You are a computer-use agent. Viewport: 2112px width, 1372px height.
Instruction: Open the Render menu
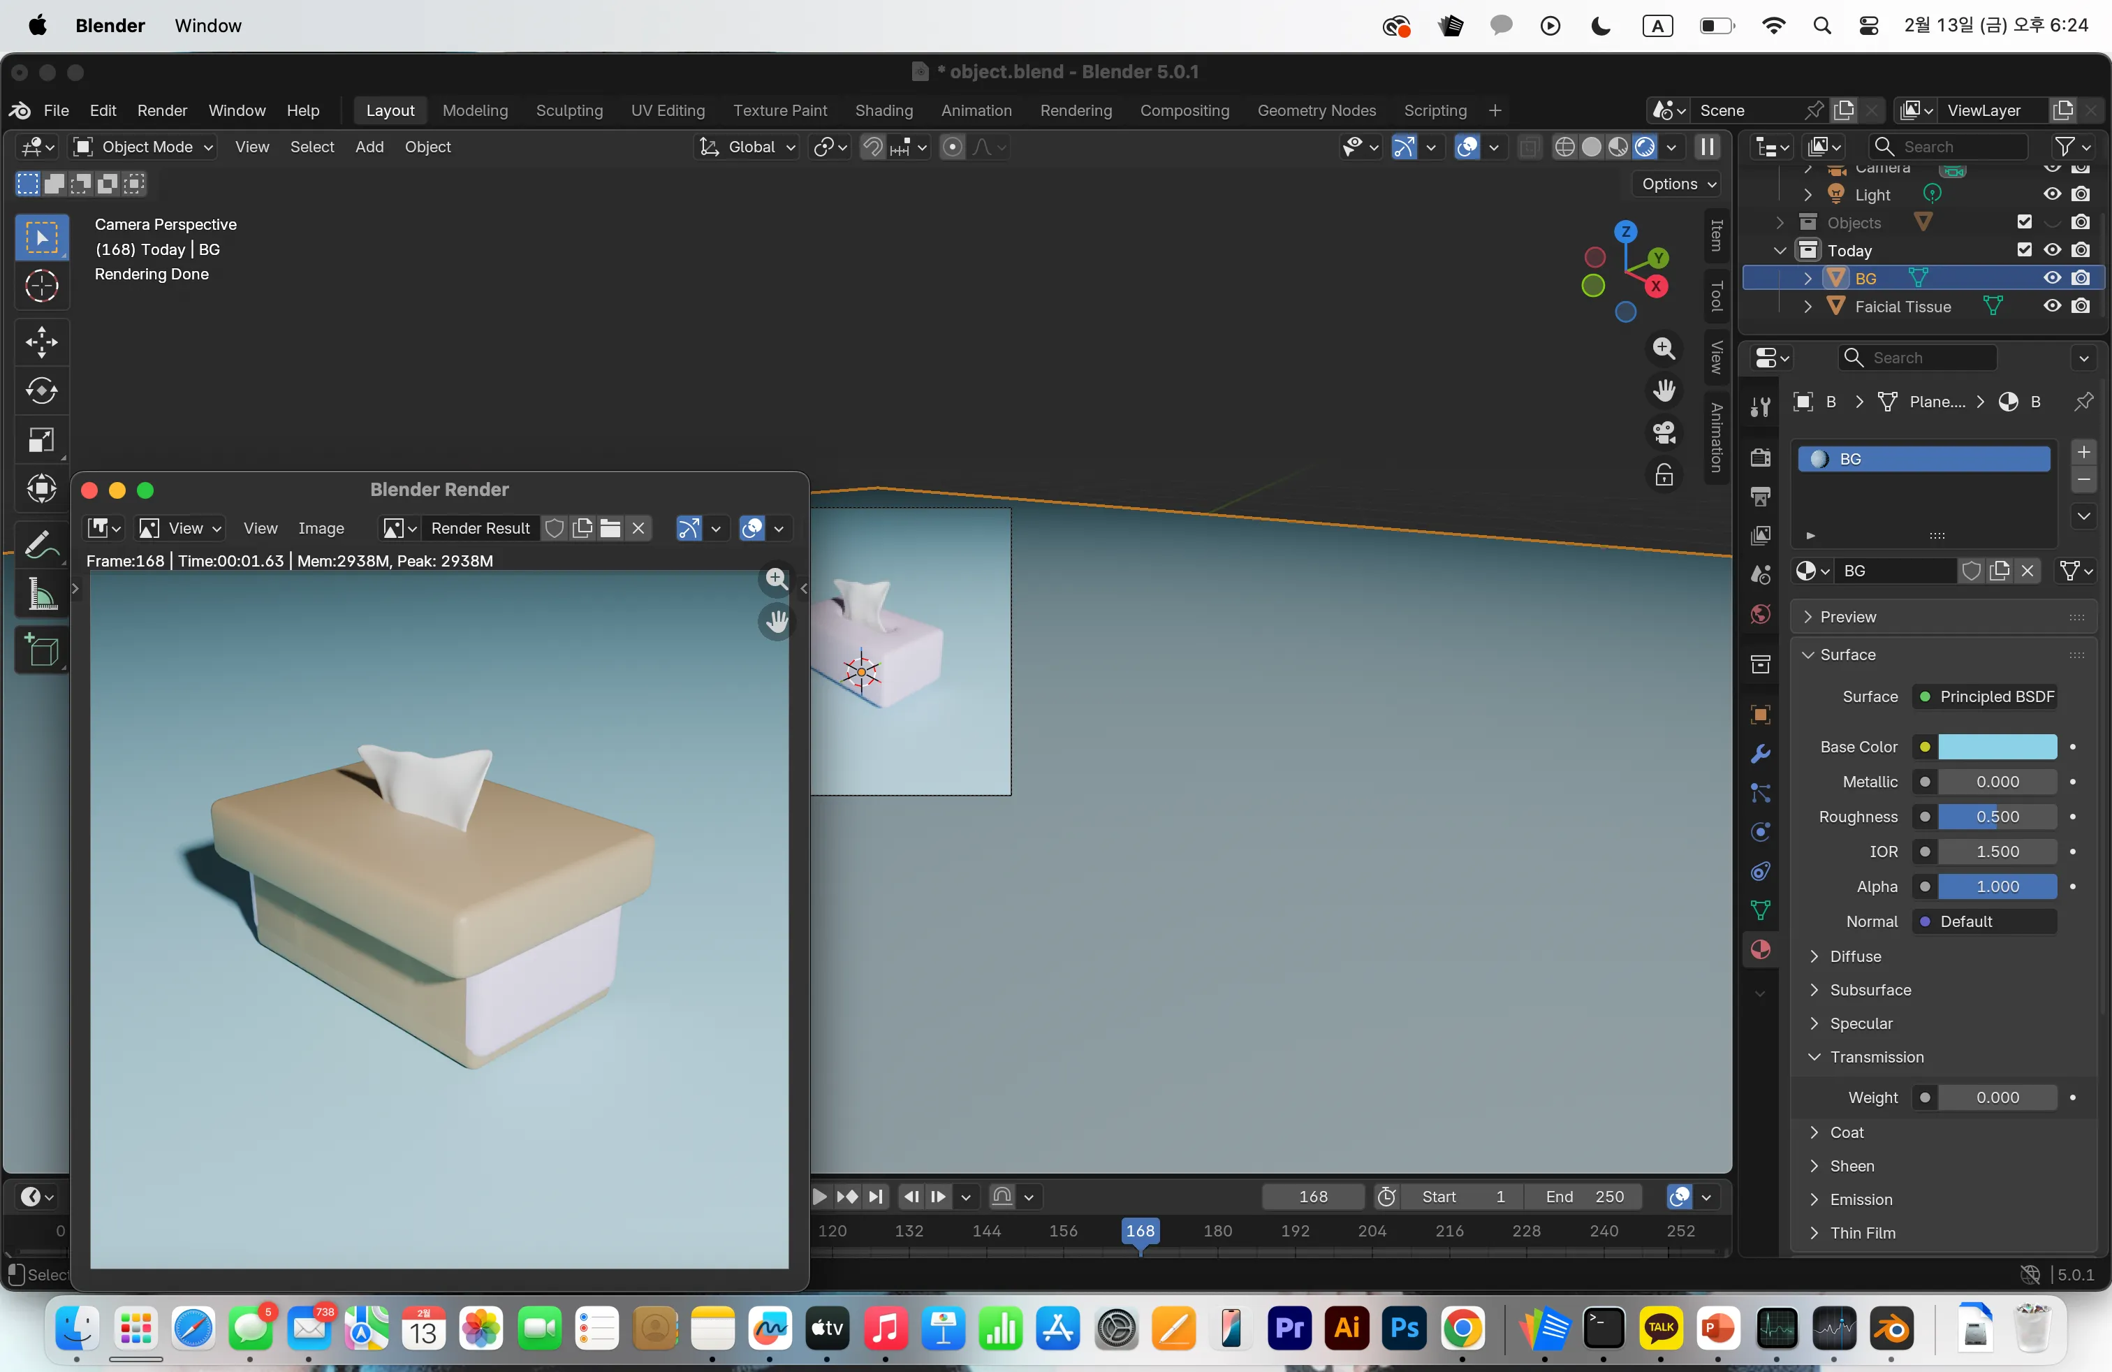(x=161, y=111)
